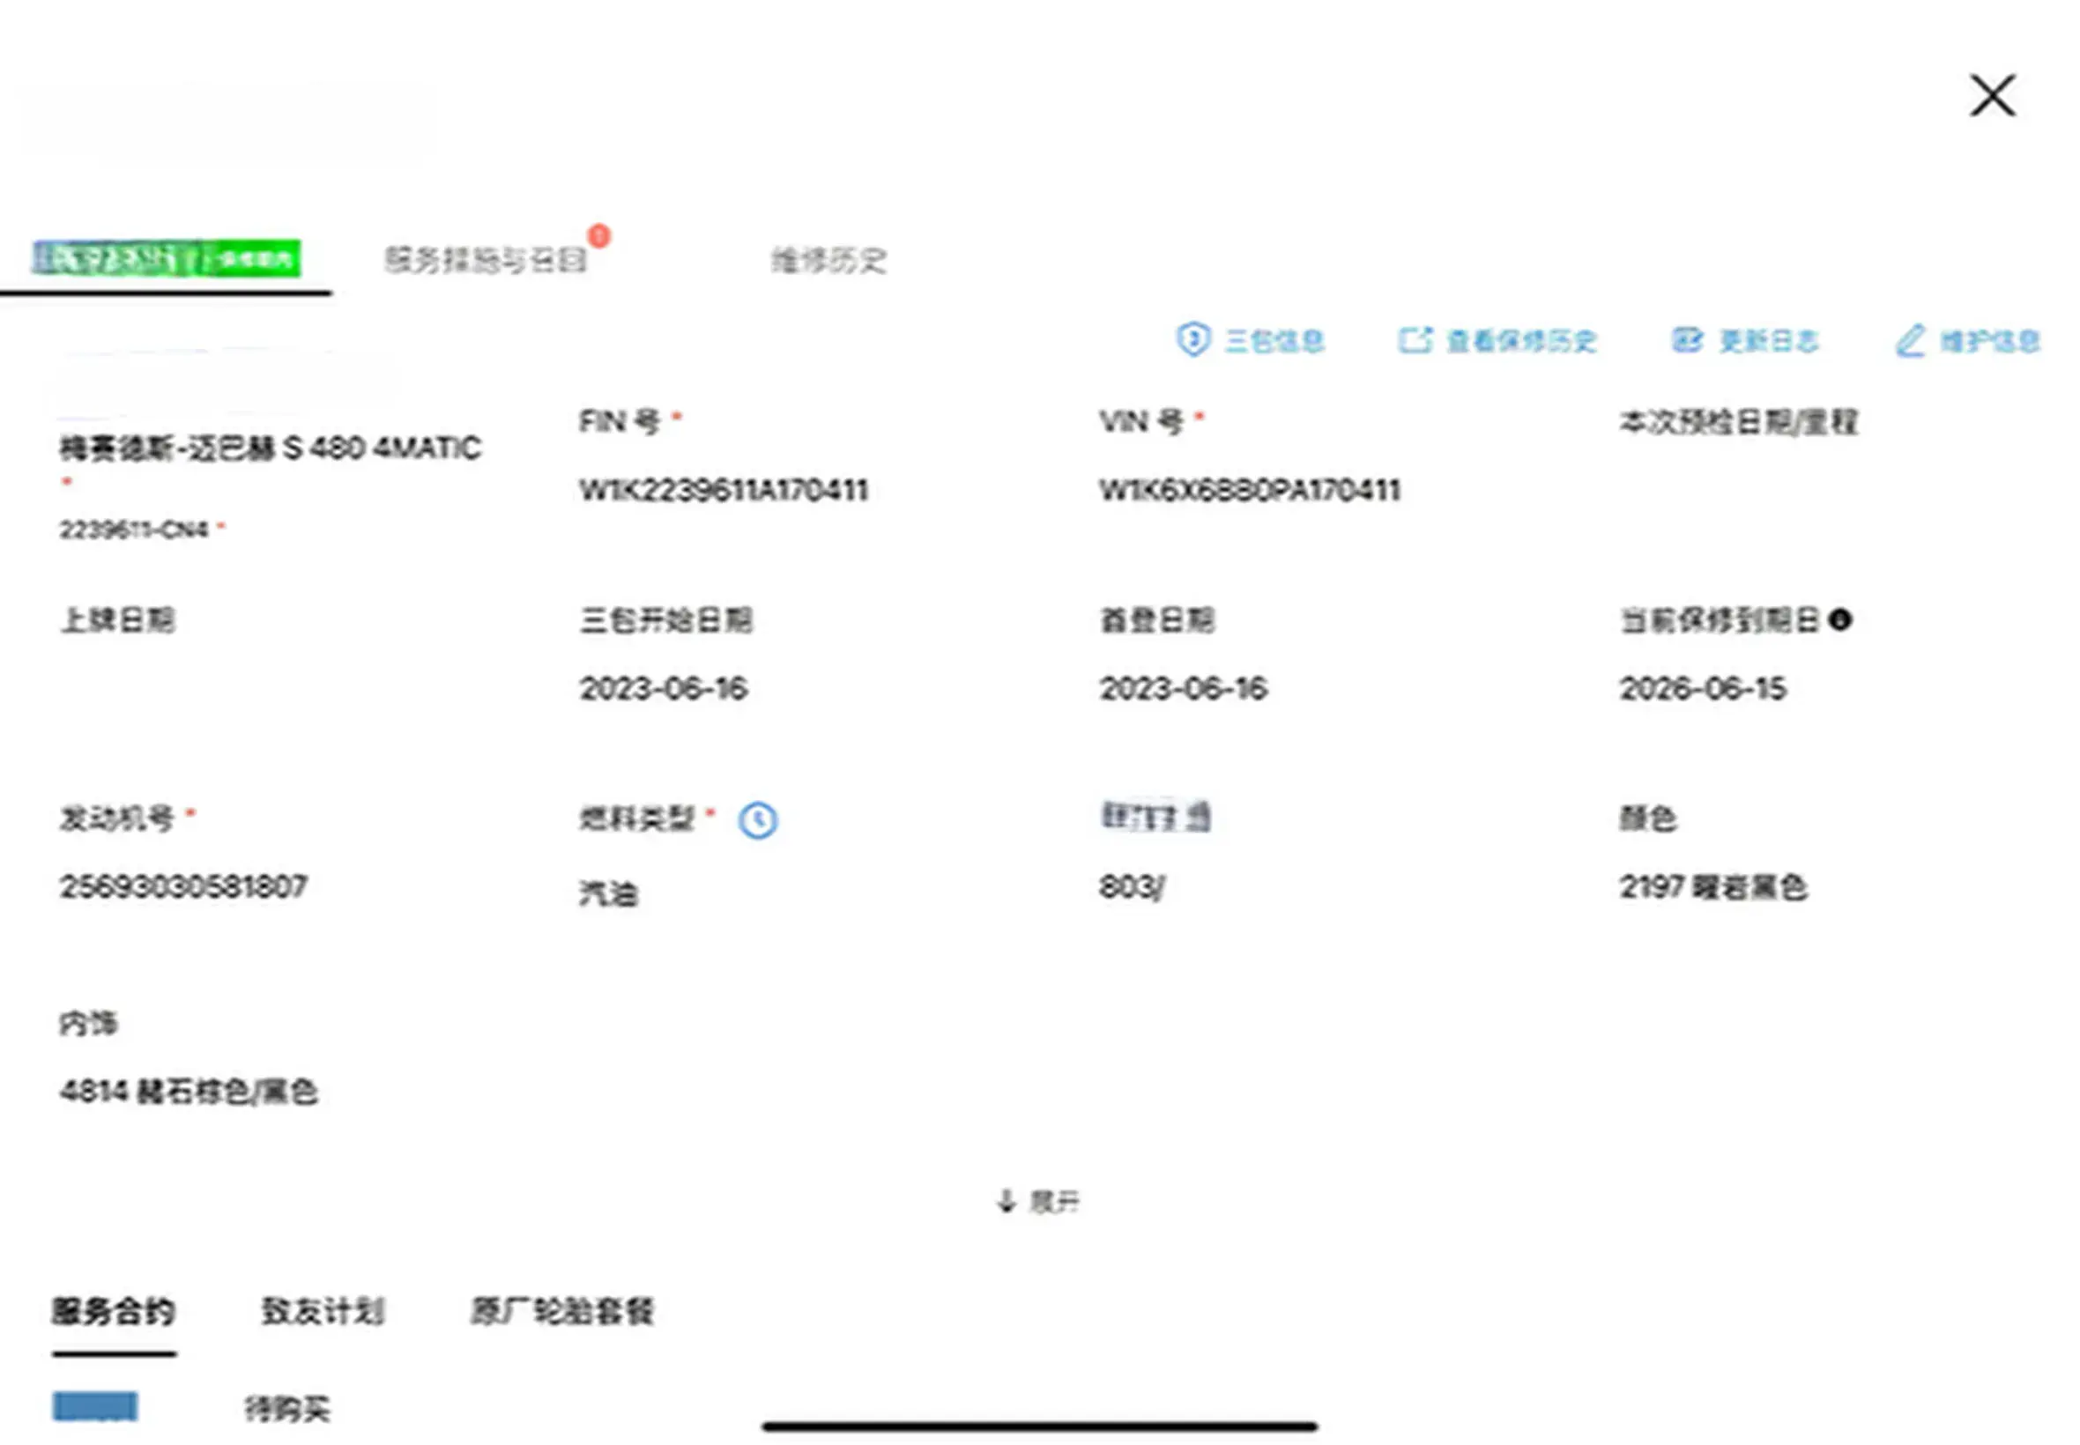2080x1445 pixels.
Task: Expand more fields with 展开 arrow
Action: tap(1036, 1202)
